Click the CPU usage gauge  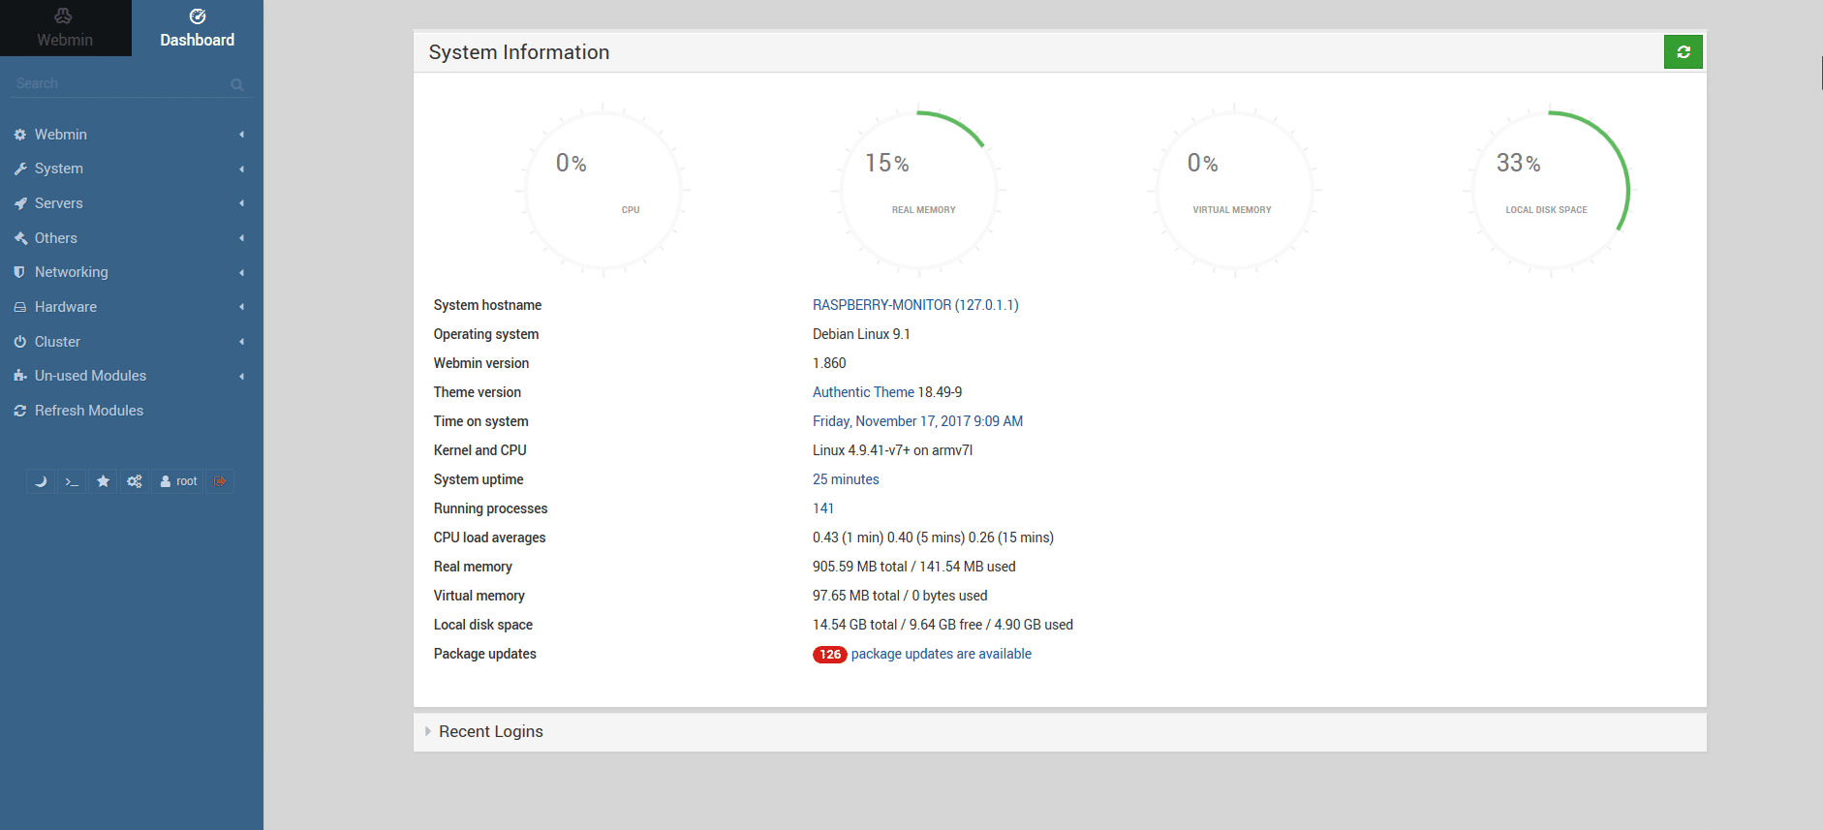(x=603, y=190)
